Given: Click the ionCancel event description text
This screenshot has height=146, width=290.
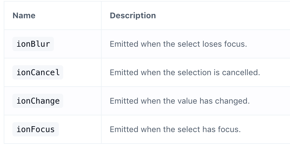Looking at the screenshot, I should (x=185, y=72).
